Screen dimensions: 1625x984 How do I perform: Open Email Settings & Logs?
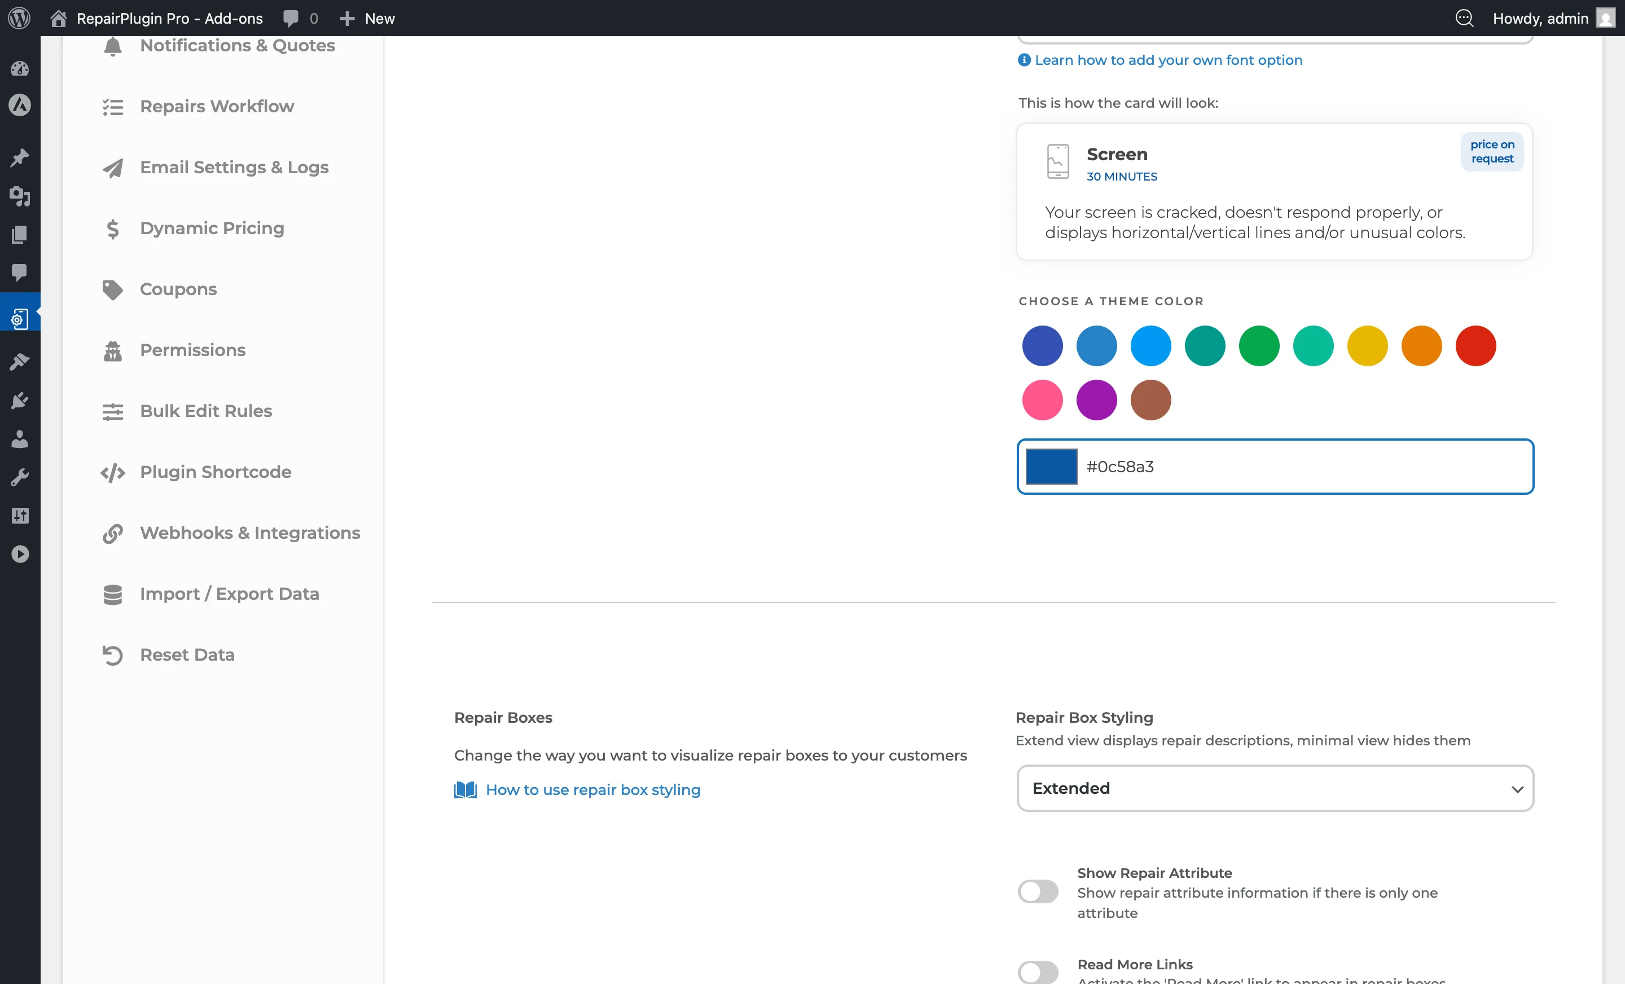[x=234, y=168]
